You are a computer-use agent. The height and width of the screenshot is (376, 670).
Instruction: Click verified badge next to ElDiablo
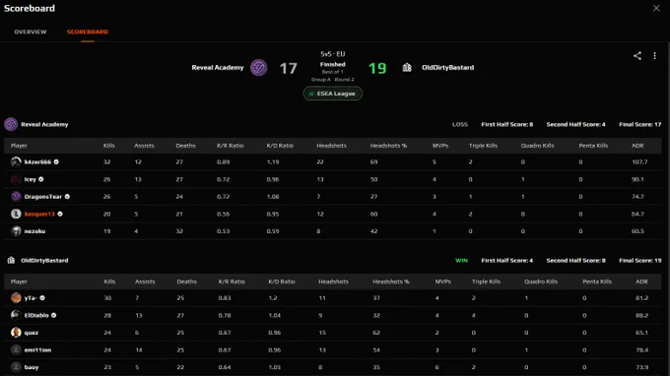54,315
